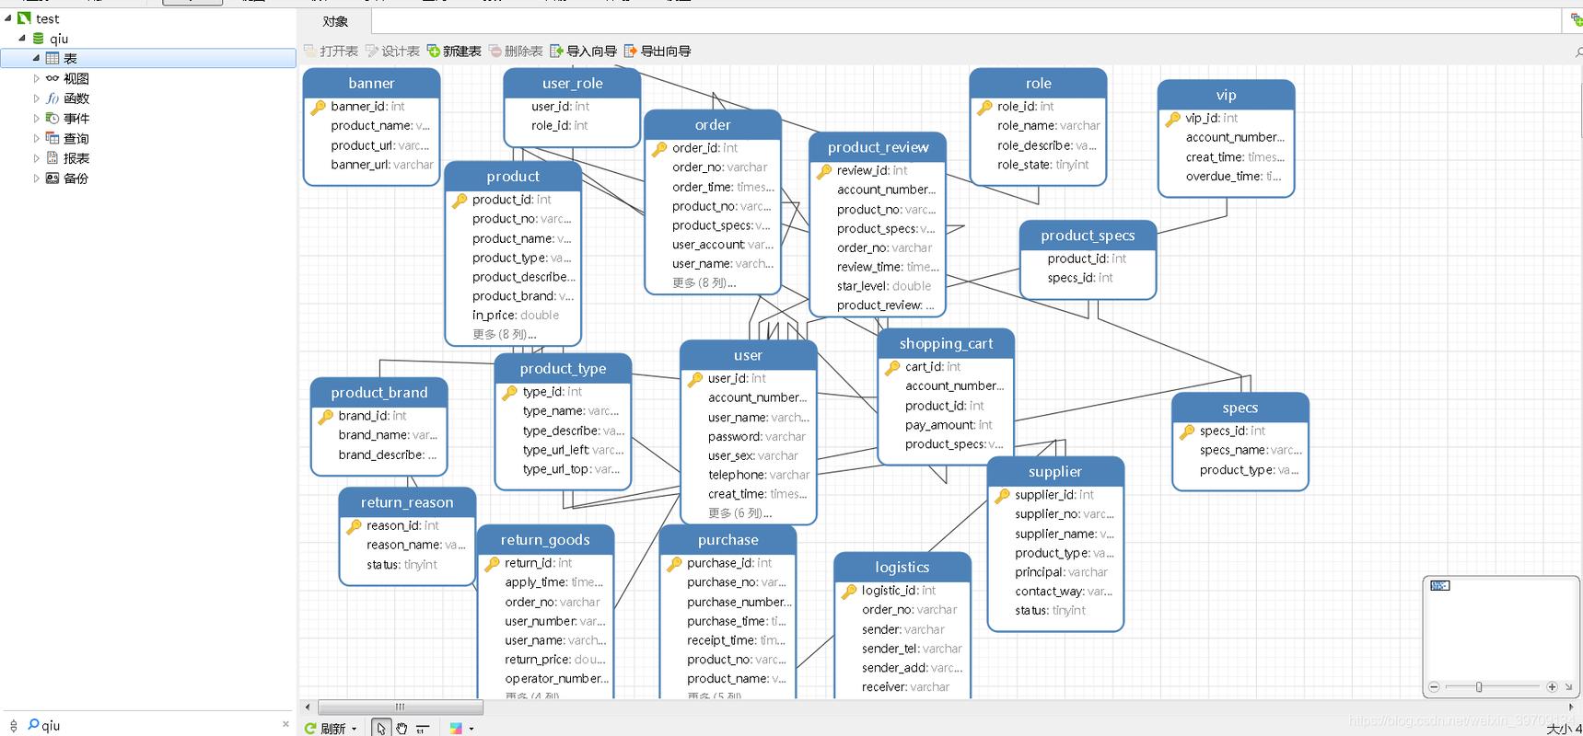Click the cart_id primary key icon

tap(892, 367)
